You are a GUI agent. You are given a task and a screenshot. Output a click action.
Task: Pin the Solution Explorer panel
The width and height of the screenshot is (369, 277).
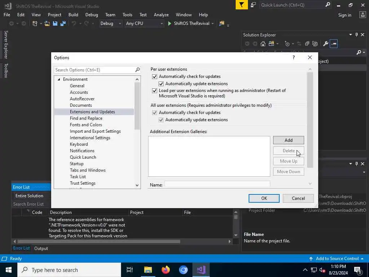(356, 35)
